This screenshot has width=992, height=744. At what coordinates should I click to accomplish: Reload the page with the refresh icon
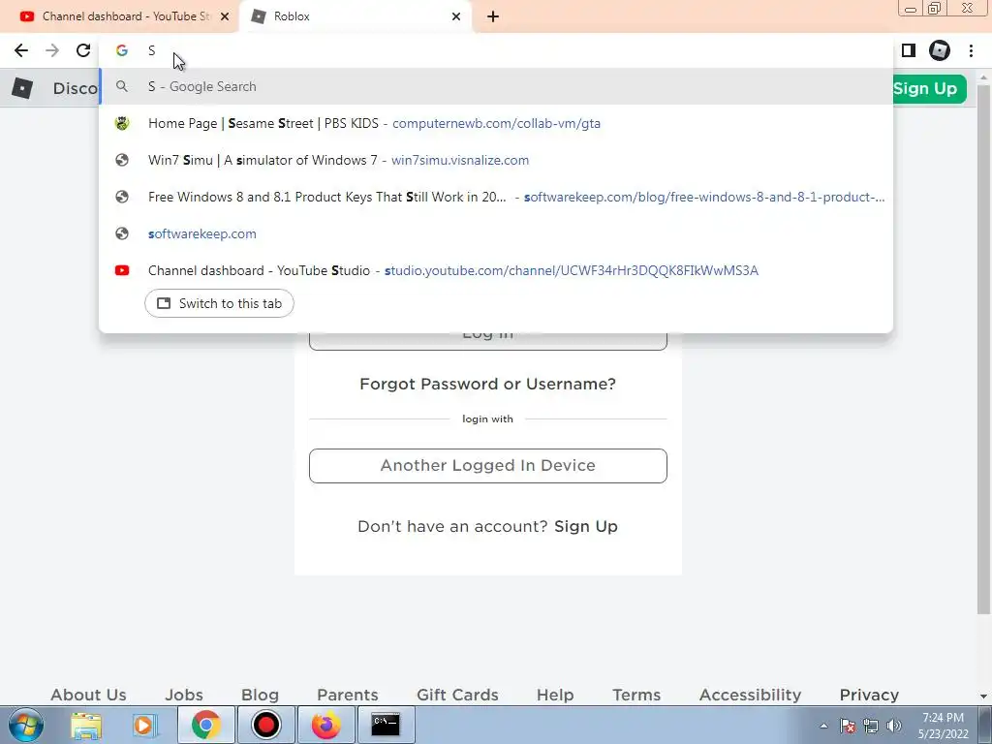coord(83,50)
